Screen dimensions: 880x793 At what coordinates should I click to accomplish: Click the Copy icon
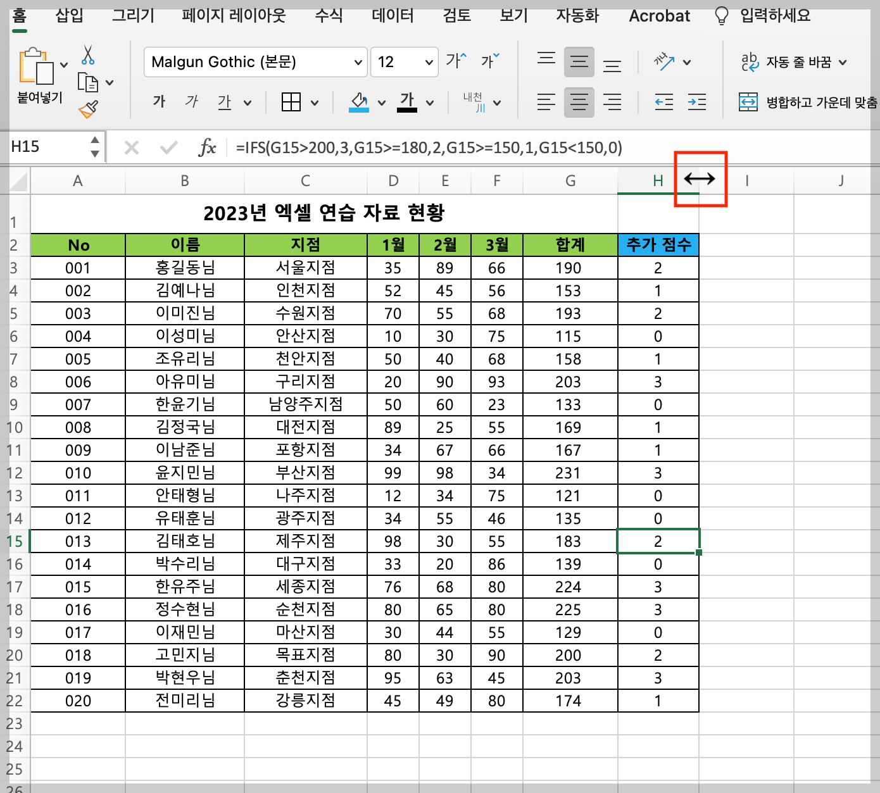88,83
